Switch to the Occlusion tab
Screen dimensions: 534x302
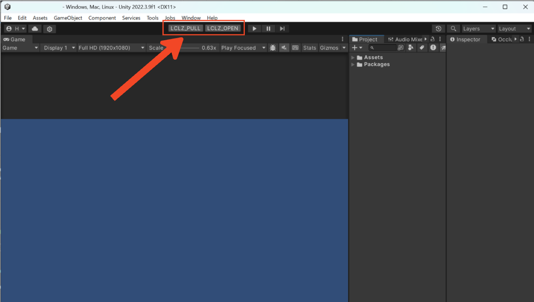[502, 39]
